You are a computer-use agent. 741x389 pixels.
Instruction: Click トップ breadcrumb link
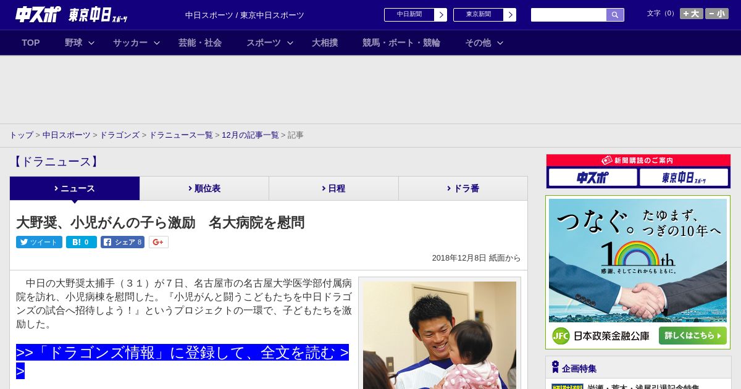[21, 135]
